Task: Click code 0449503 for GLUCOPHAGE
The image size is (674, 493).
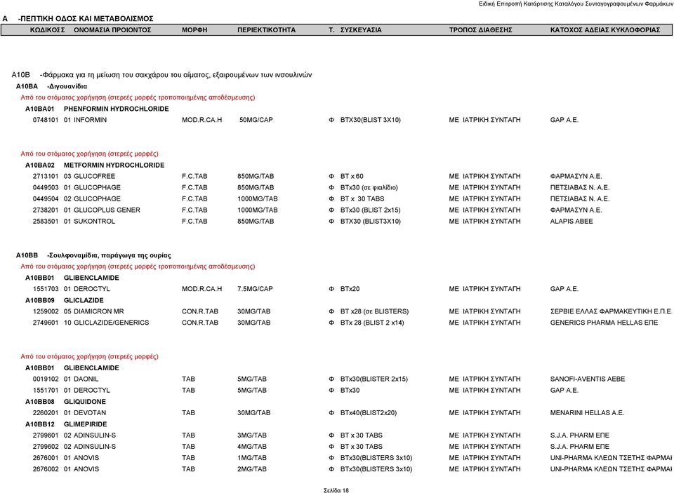Action: click(x=46, y=188)
